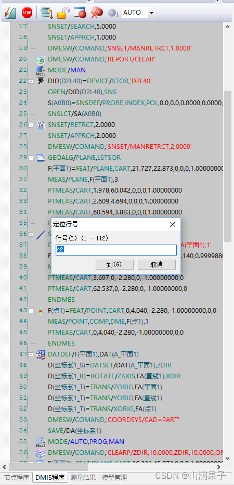The width and height of the screenshot is (234, 485).
Task: Click the Mode icon on line 55
Action: click(x=41, y=442)
